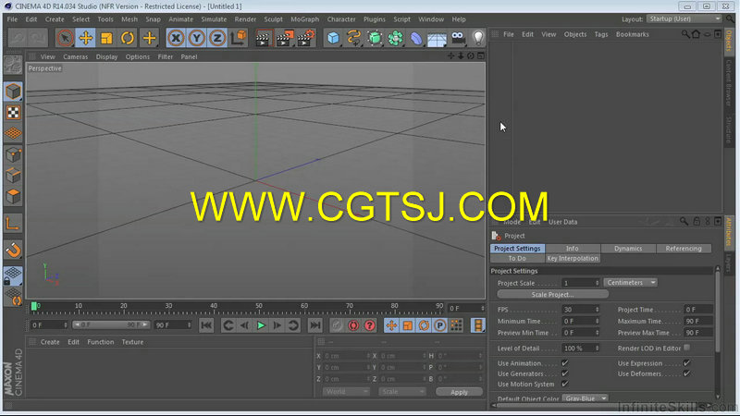Image resolution: width=740 pixels, height=416 pixels.
Task: Uncheck Use Animation checkbox
Action: click(565, 363)
